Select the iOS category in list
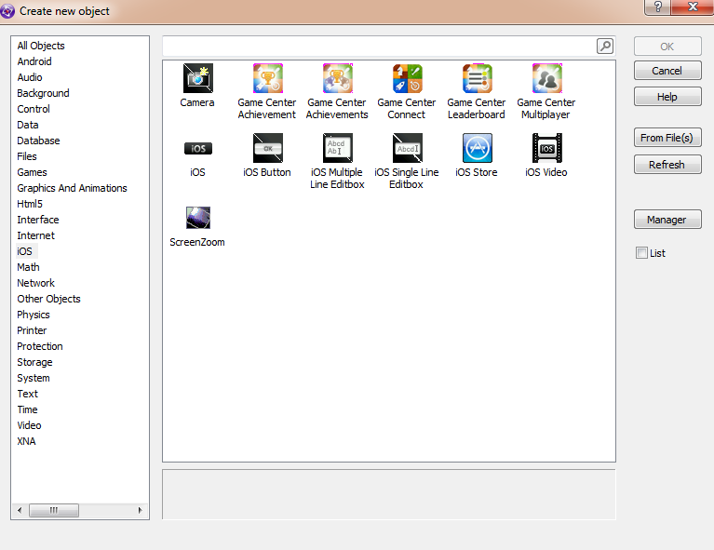The width and height of the screenshot is (714, 550). [x=25, y=251]
